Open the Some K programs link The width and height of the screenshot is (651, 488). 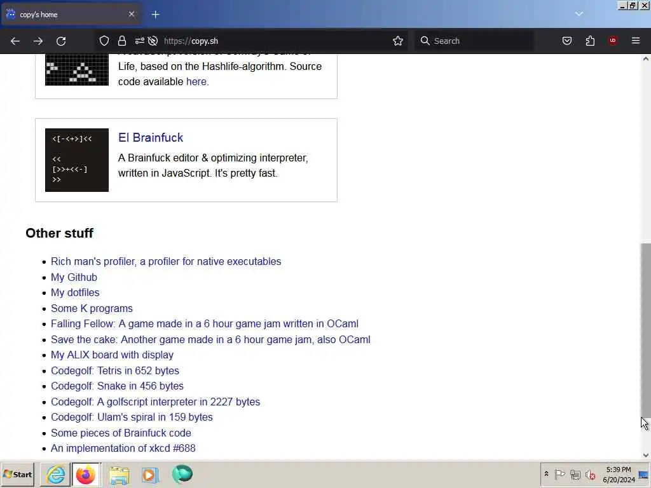point(92,308)
